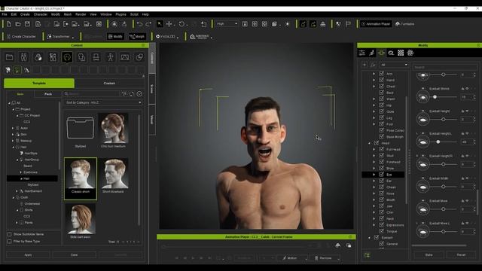Choose the Select arrow tool
The height and width of the screenshot is (271, 482).
click(x=160, y=24)
